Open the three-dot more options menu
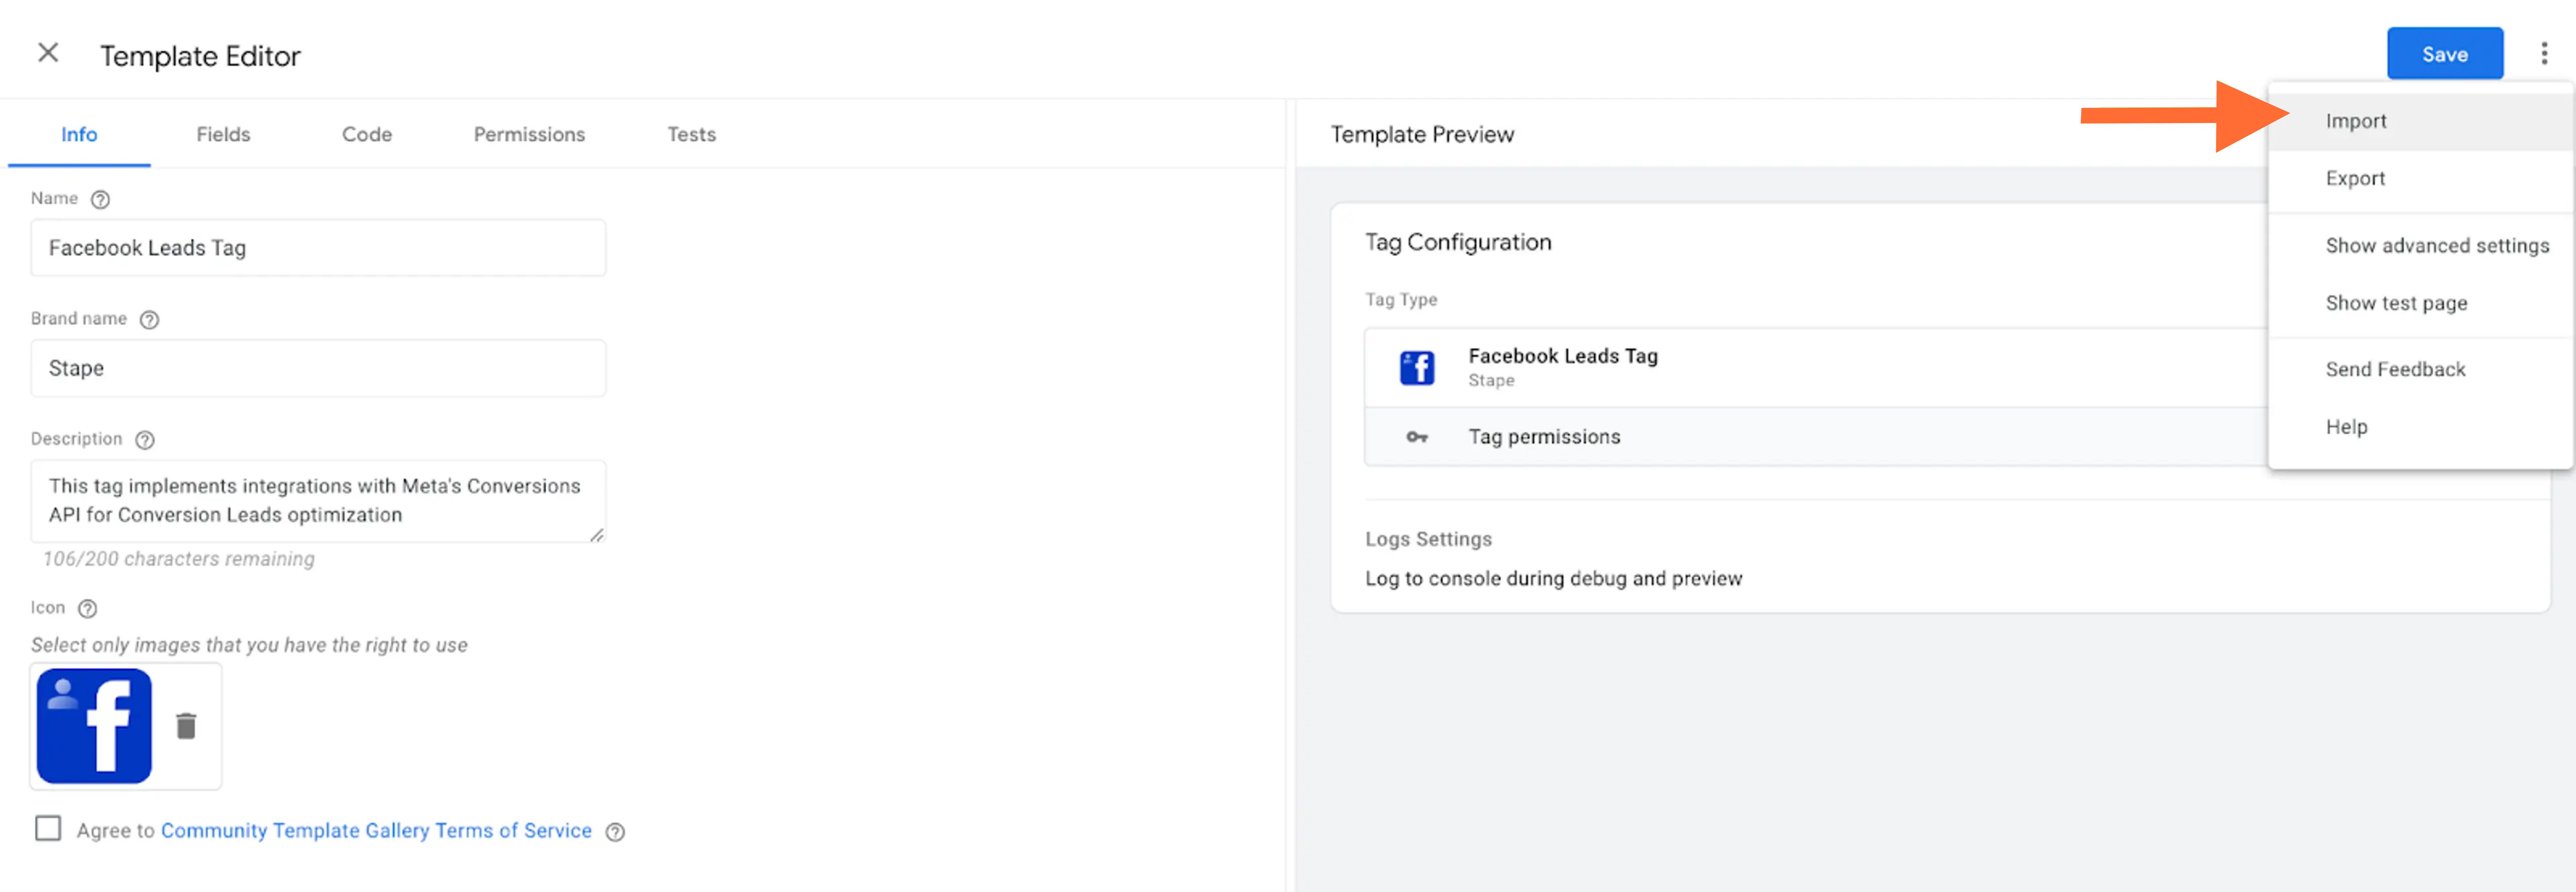The width and height of the screenshot is (2576, 892). 2544,54
